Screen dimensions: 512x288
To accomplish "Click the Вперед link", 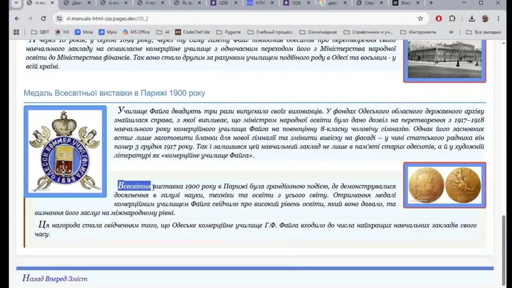I will 55,278.
